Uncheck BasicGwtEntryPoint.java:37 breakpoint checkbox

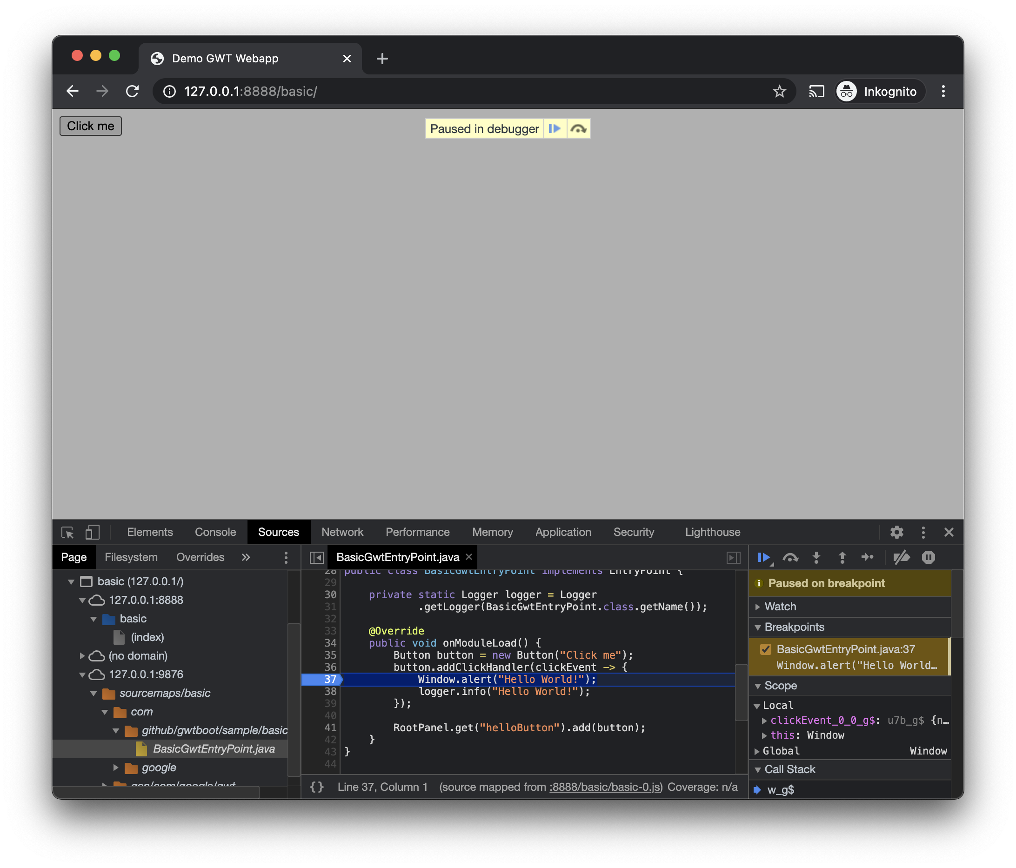pos(765,649)
